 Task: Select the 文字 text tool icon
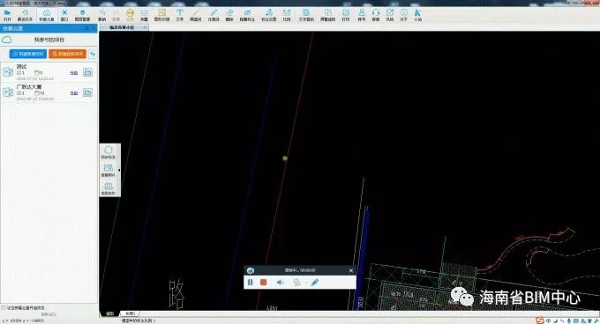pos(179,15)
